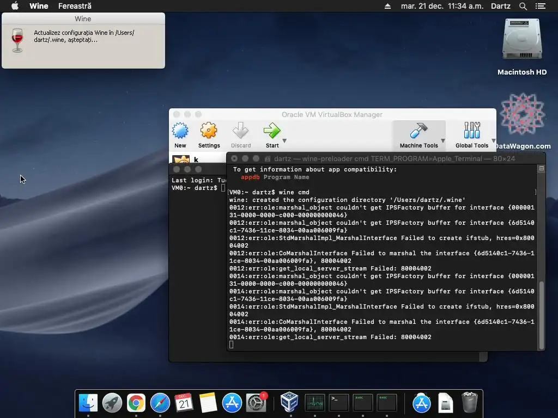Launch Google Chrome from dock

point(136,403)
